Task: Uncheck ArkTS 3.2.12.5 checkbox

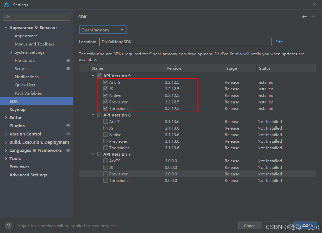Action: (106, 82)
